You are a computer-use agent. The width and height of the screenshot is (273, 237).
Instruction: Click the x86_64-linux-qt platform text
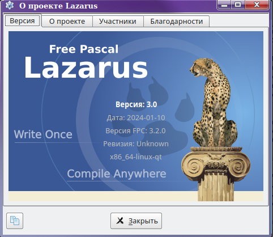tap(136, 157)
